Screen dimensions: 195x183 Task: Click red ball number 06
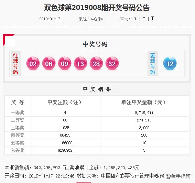[x=49, y=63]
